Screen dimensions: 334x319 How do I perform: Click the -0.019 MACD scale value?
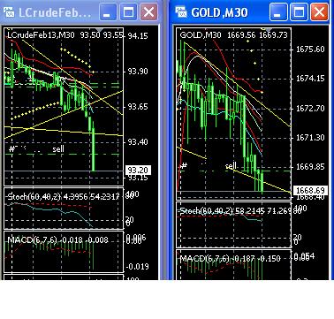[137, 267]
